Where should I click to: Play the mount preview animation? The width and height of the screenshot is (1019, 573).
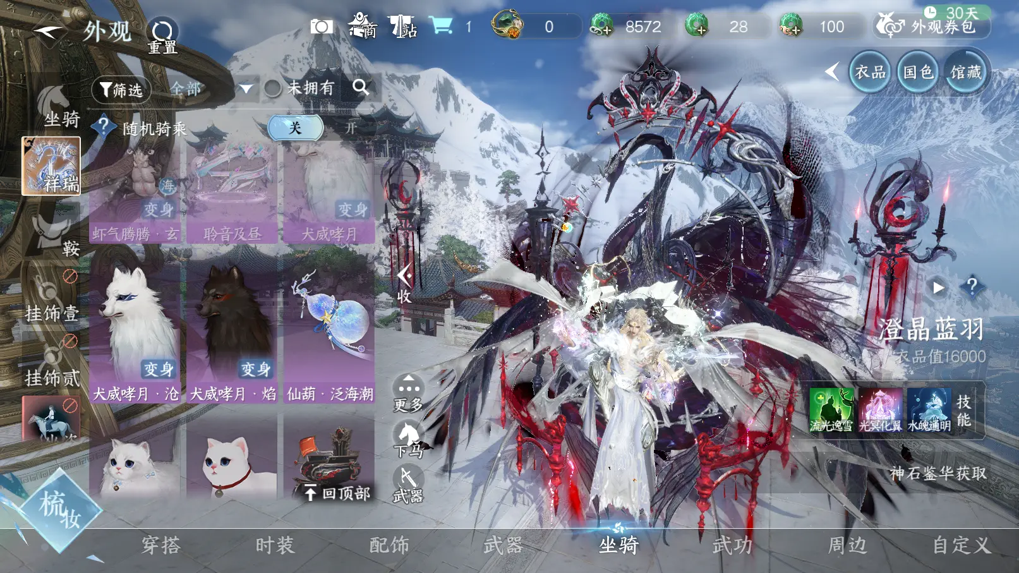click(939, 287)
